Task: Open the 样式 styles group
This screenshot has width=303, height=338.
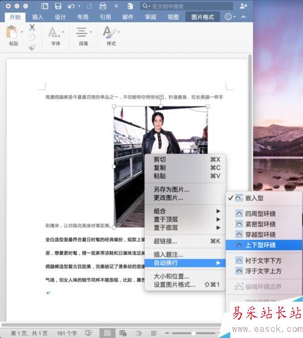Action: tap(112, 36)
